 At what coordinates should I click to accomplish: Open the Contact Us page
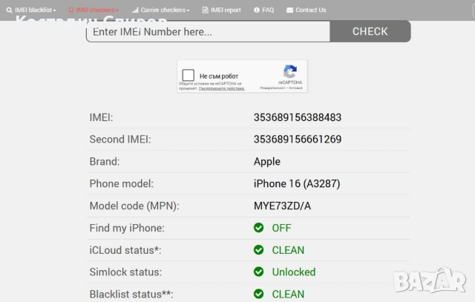tap(307, 10)
